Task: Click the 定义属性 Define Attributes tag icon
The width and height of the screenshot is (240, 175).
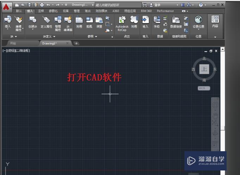Action: coord(46,20)
